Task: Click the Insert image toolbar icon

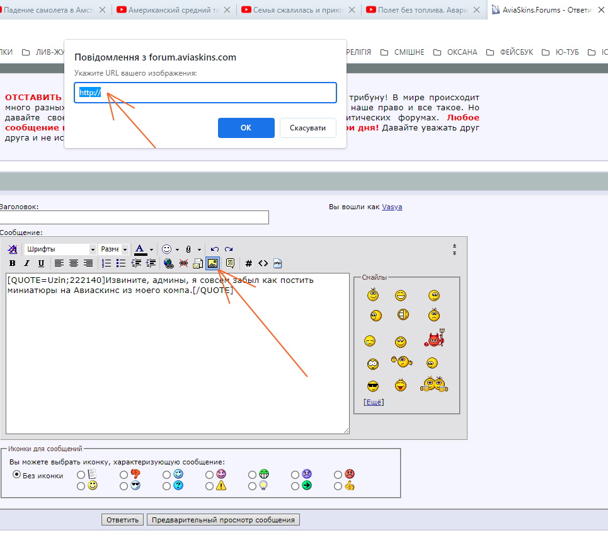Action: (x=212, y=263)
